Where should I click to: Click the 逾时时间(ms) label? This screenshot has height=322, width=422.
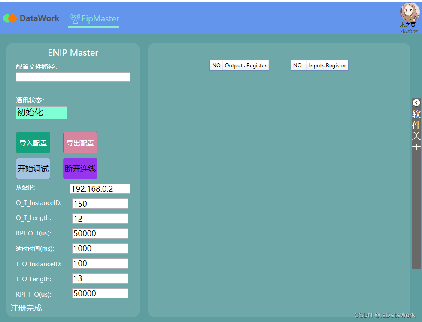pyautogui.click(x=35, y=249)
